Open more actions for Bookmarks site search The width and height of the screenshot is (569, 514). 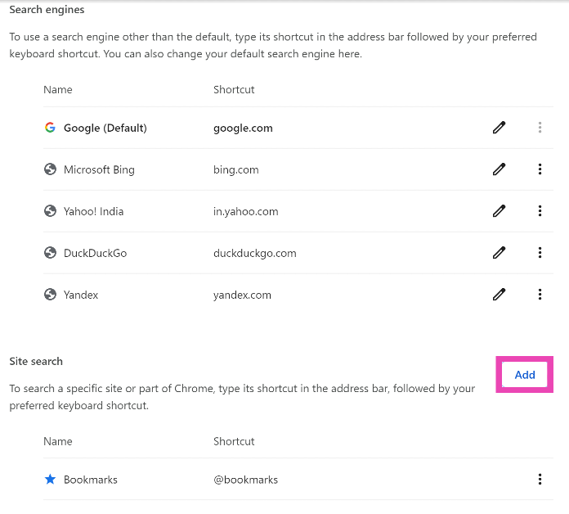pyautogui.click(x=540, y=480)
